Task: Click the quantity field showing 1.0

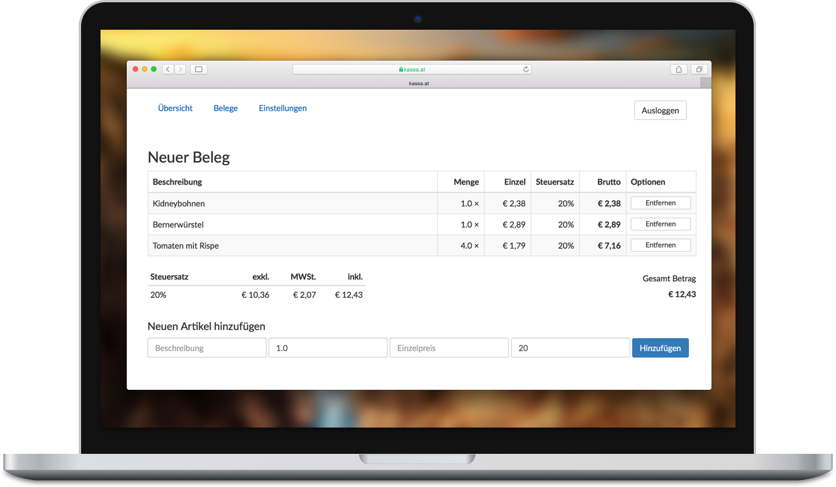Action: pyautogui.click(x=328, y=348)
